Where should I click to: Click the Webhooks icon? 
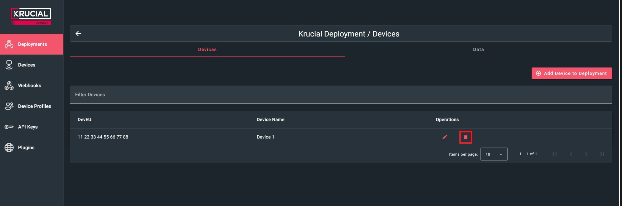click(9, 86)
